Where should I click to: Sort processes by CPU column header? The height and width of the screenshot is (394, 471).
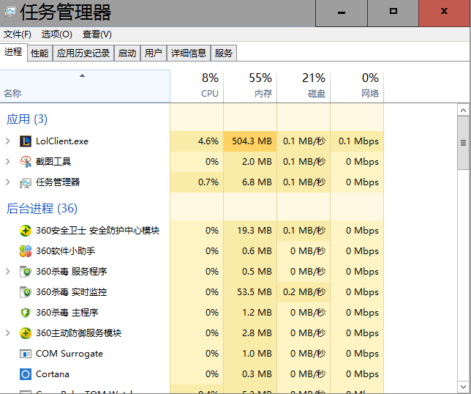(209, 86)
